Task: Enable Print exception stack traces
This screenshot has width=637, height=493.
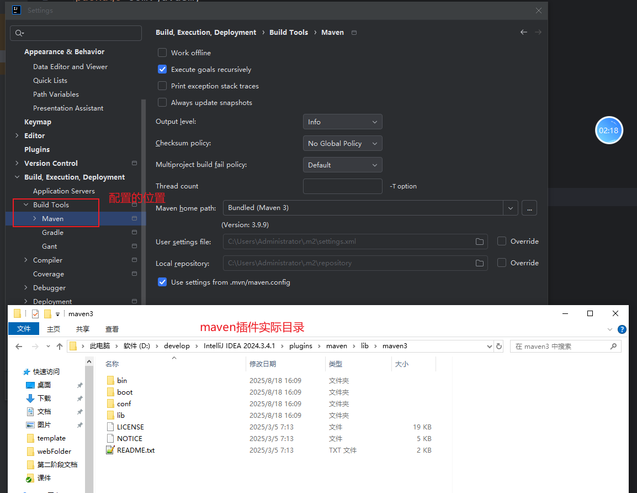Action: [x=162, y=86]
